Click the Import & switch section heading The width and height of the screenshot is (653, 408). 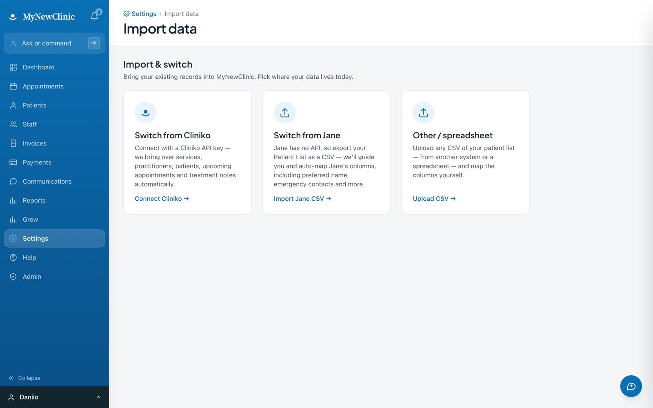[x=158, y=64]
